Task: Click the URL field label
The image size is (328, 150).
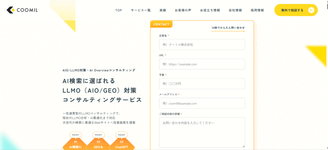Action: click(161, 55)
